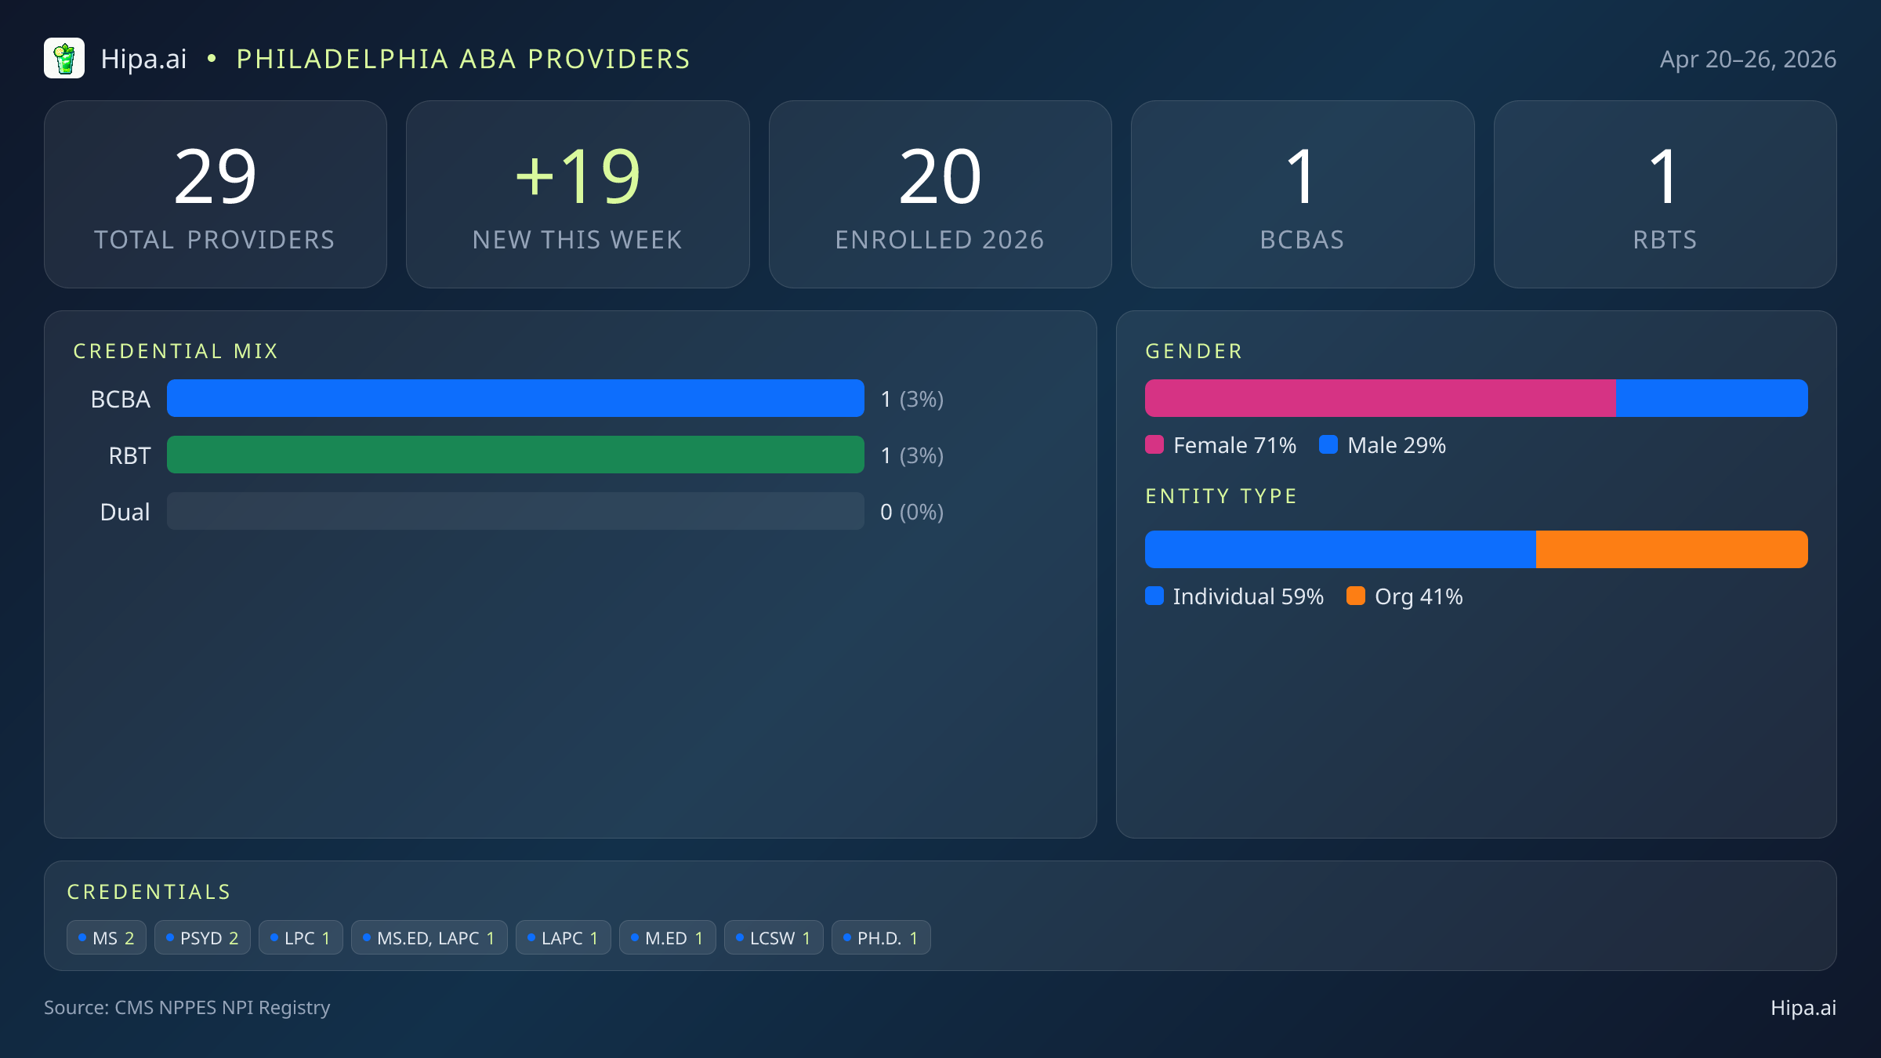Click the orange Org entity bar segment
Screen dimensions: 1881x1058
coord(1671,549)
